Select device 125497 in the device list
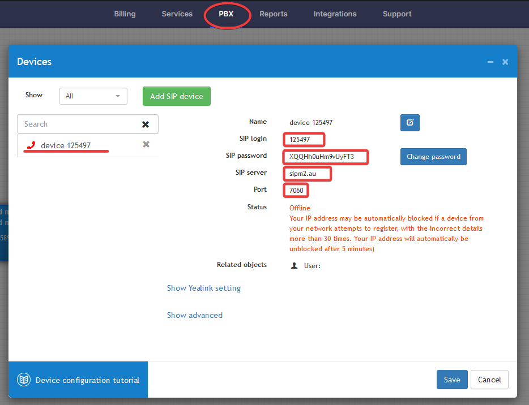The height and width of the screenshot is (405, 529). 68,145
